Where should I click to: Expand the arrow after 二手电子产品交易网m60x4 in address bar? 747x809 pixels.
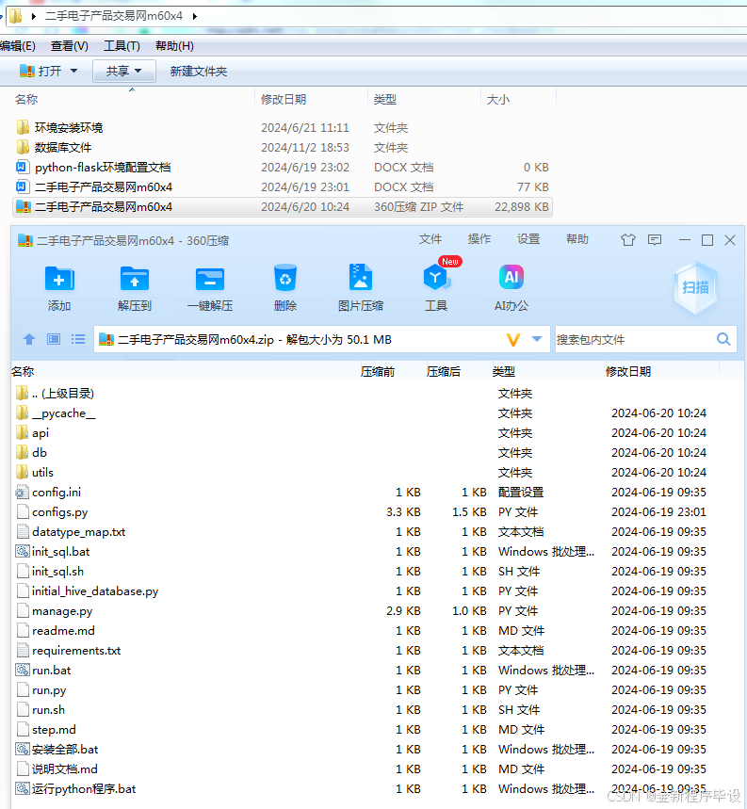(x=195, y=16)
